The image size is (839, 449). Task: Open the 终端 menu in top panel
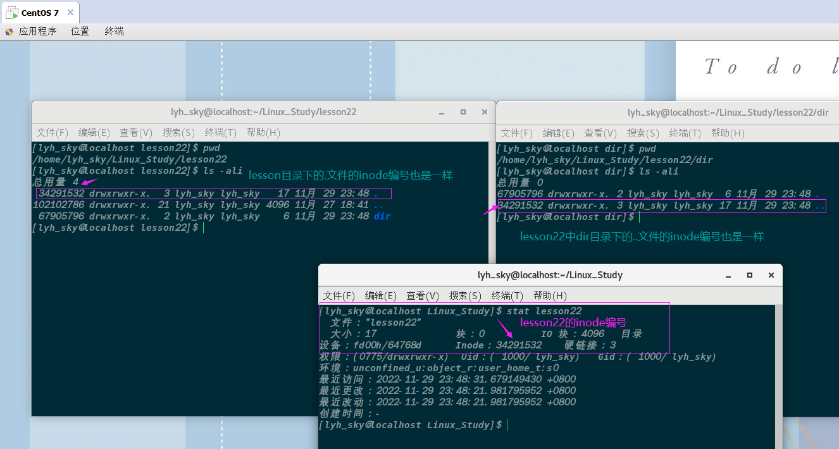pyautogui.click(x=115, y=31)
